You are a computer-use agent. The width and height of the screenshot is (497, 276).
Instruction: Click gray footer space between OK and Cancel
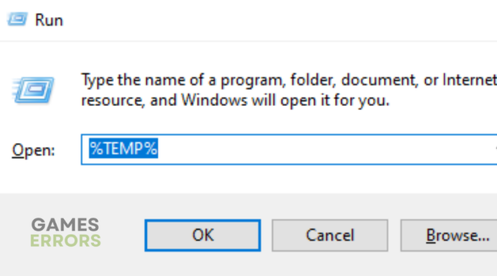click(266, 235)
